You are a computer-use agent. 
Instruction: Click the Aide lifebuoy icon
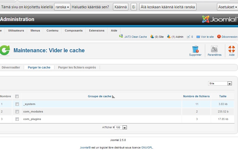point(232,49)
